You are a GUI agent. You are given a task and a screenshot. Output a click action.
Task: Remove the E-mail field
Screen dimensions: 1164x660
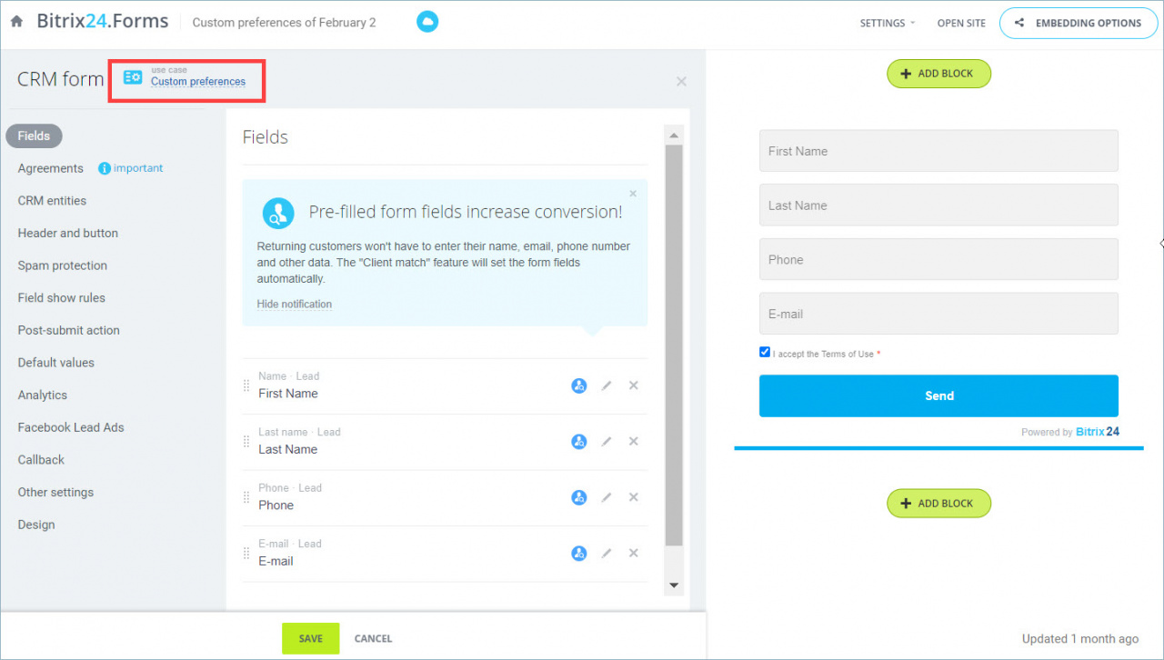(x=634, y=554)
